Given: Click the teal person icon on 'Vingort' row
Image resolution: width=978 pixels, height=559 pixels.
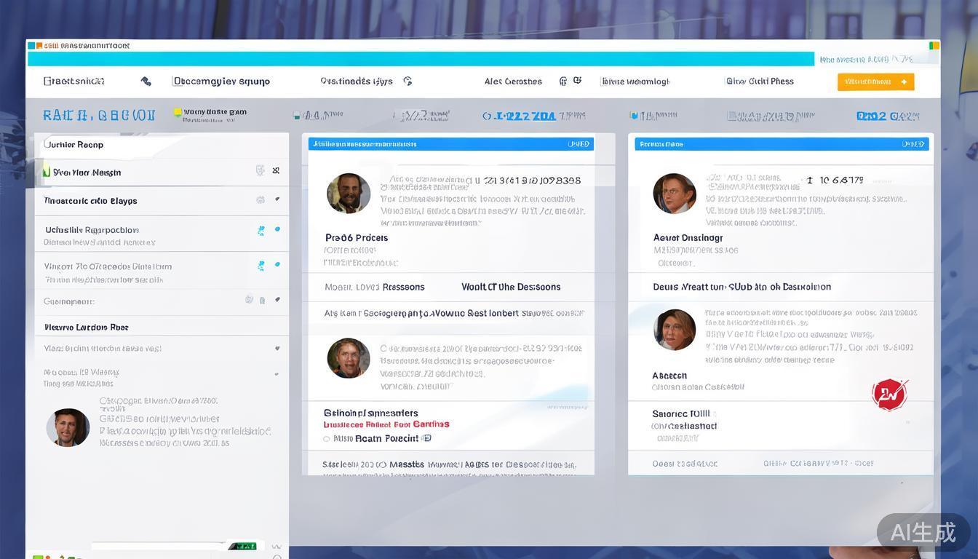Looking at the screenshot, I should coord(261,266).
